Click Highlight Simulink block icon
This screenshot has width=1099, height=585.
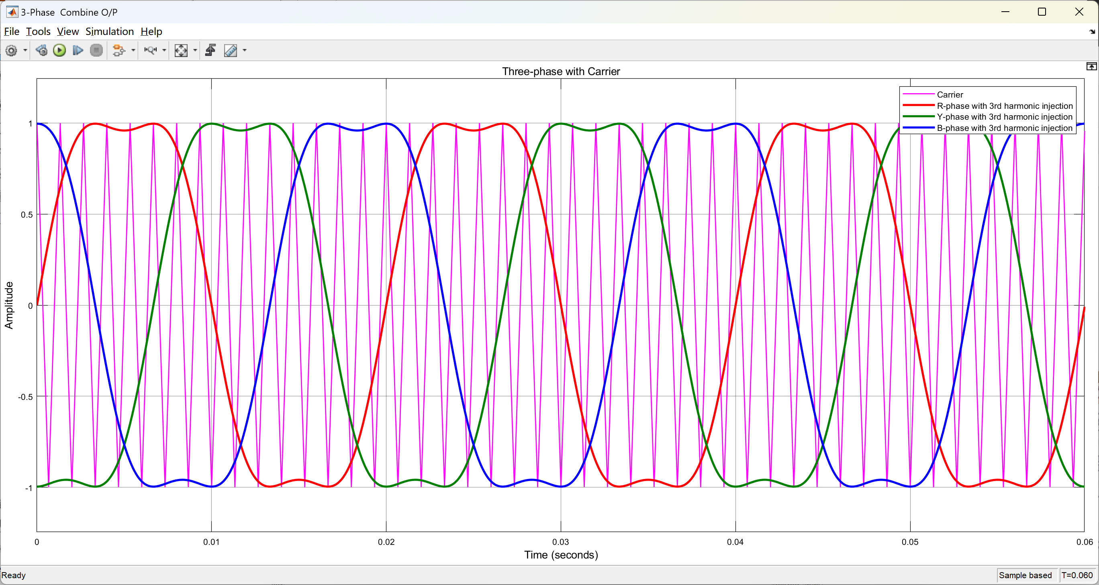119,51
